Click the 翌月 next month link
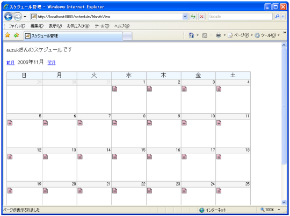The width and height of the screenshot is (290, 216). tap(52, 63)
